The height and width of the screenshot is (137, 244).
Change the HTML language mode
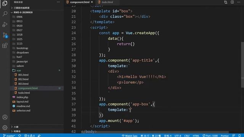[x=196, y=135]
